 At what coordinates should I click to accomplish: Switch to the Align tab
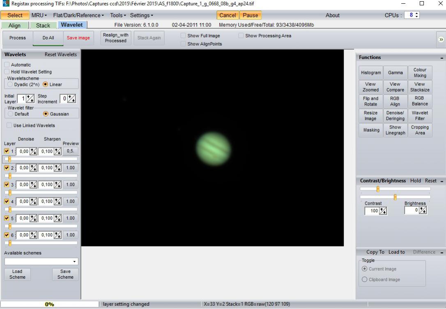pyautogui.click(x=14, y=25)
